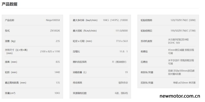Select the 120/70ZR17M/C (58W) value
This screenshot has width=205, height=102.
click(183, 20)
